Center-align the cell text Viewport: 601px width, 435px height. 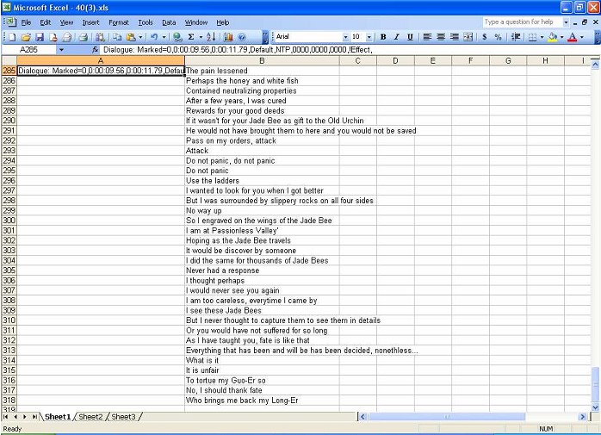coord(441,37)
